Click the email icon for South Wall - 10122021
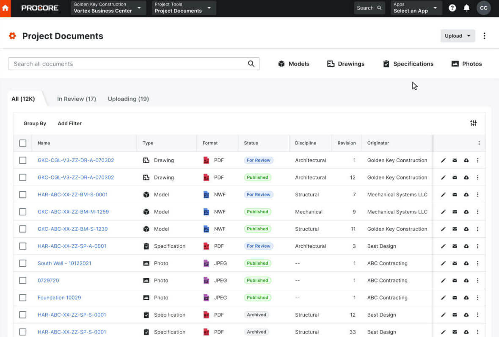The image size is (499, 337). click(x=455, y=263)
